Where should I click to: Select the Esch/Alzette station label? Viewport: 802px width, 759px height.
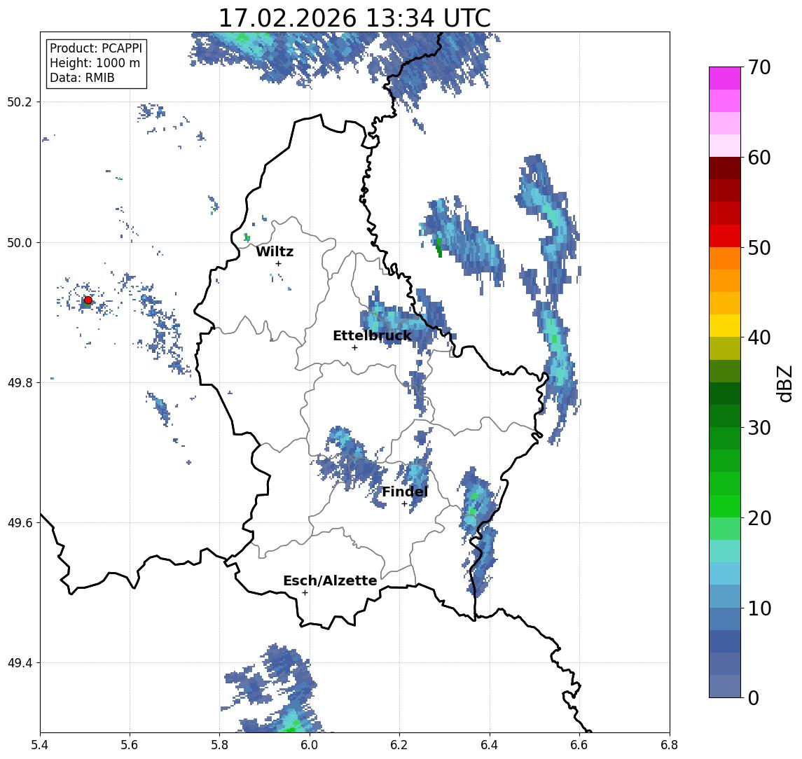point(330,580)
